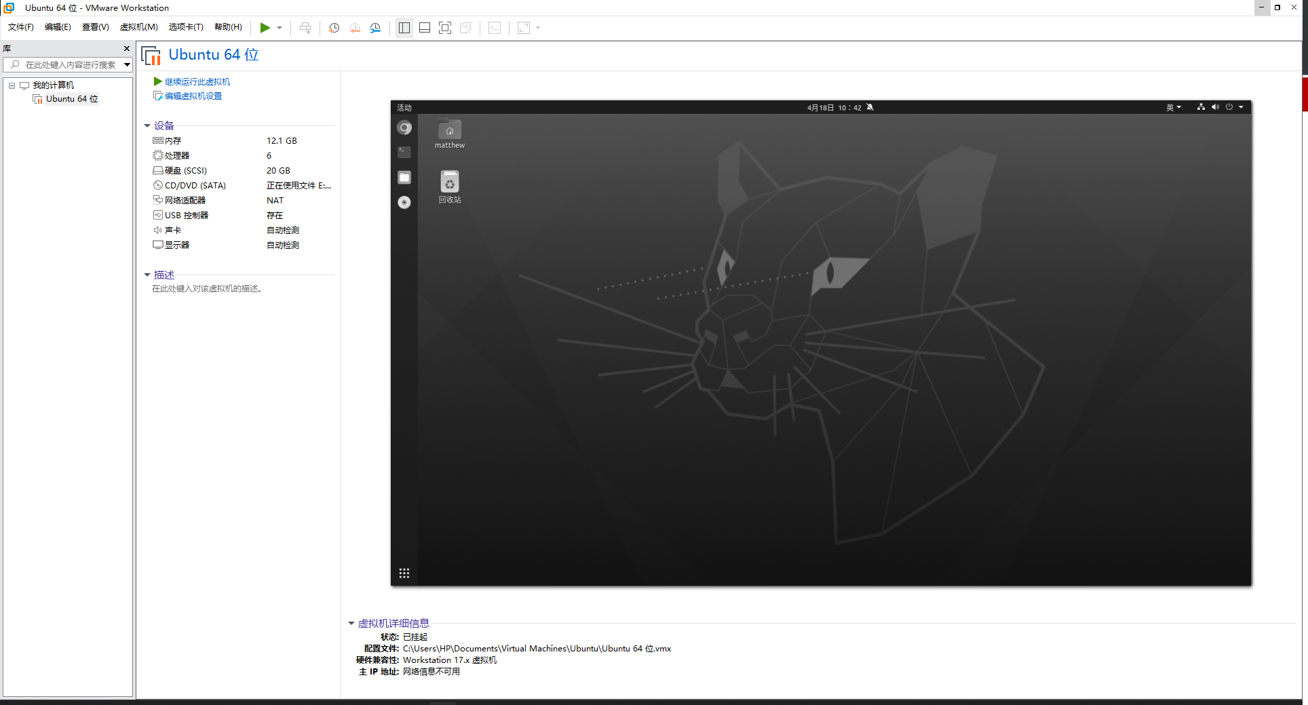This screenshot has width=1308, height=705.
Task: Click the stretch guest display icon
Action: pos(524,28)
